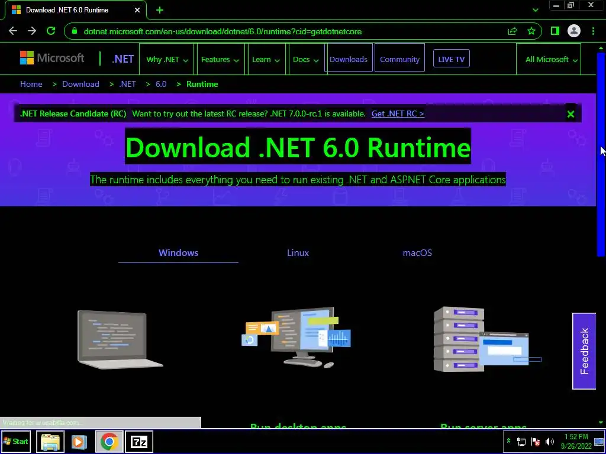Open the Action Center flag icon
The width and height of the screenshot is (606, 454).
click(536, 442)
